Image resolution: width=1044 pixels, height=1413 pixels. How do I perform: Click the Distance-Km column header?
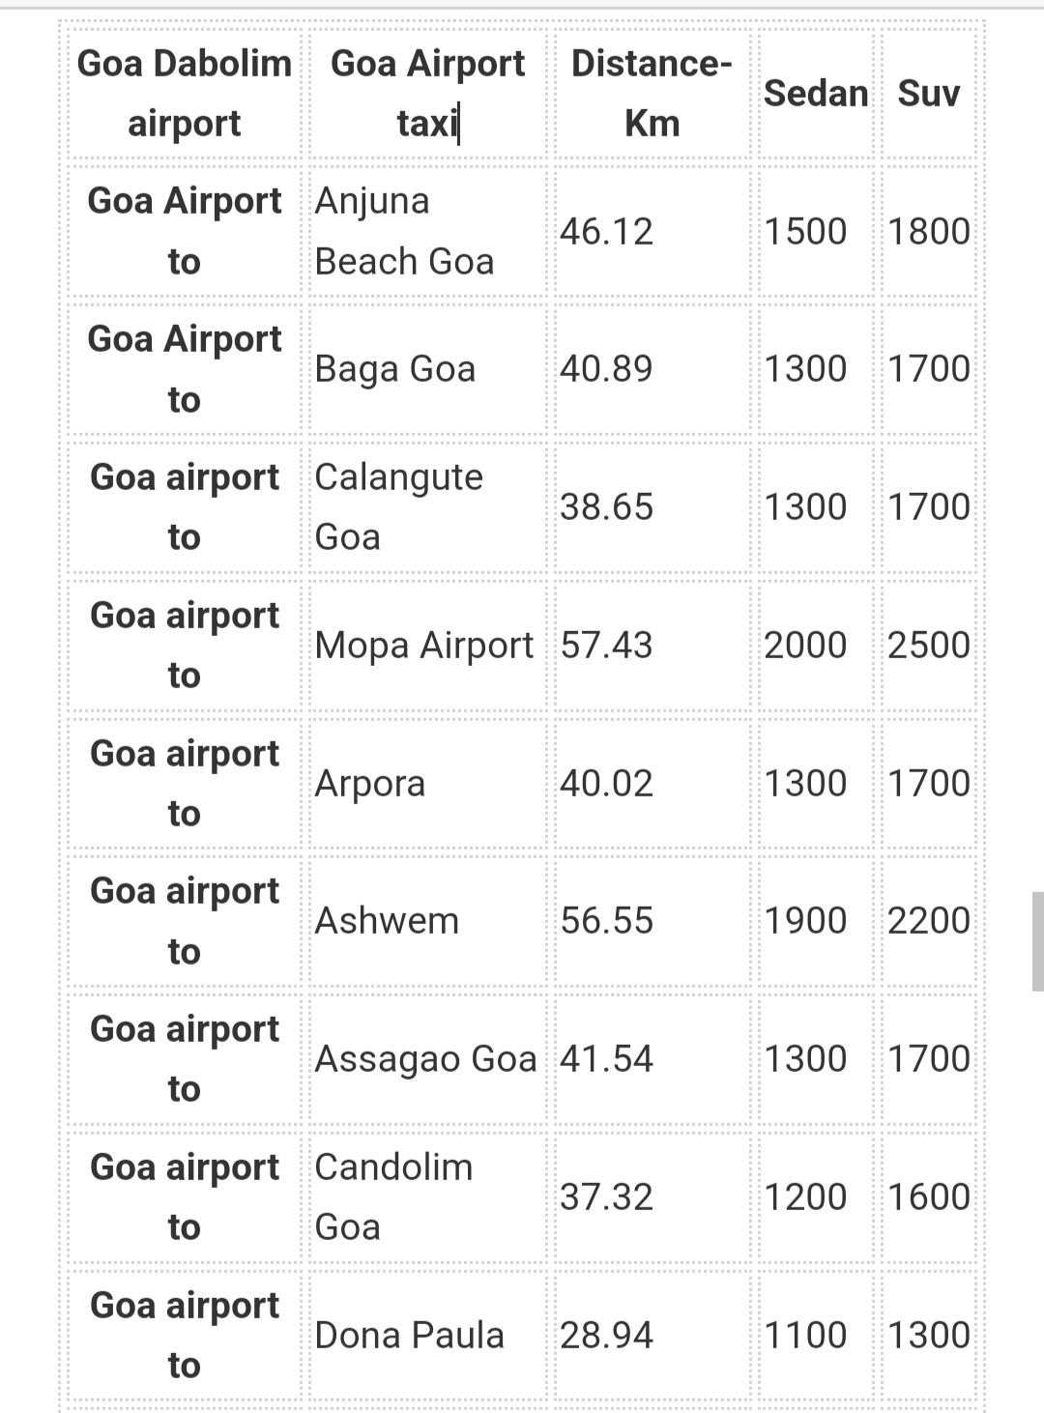pyautogui.click(x=652, y=93)
